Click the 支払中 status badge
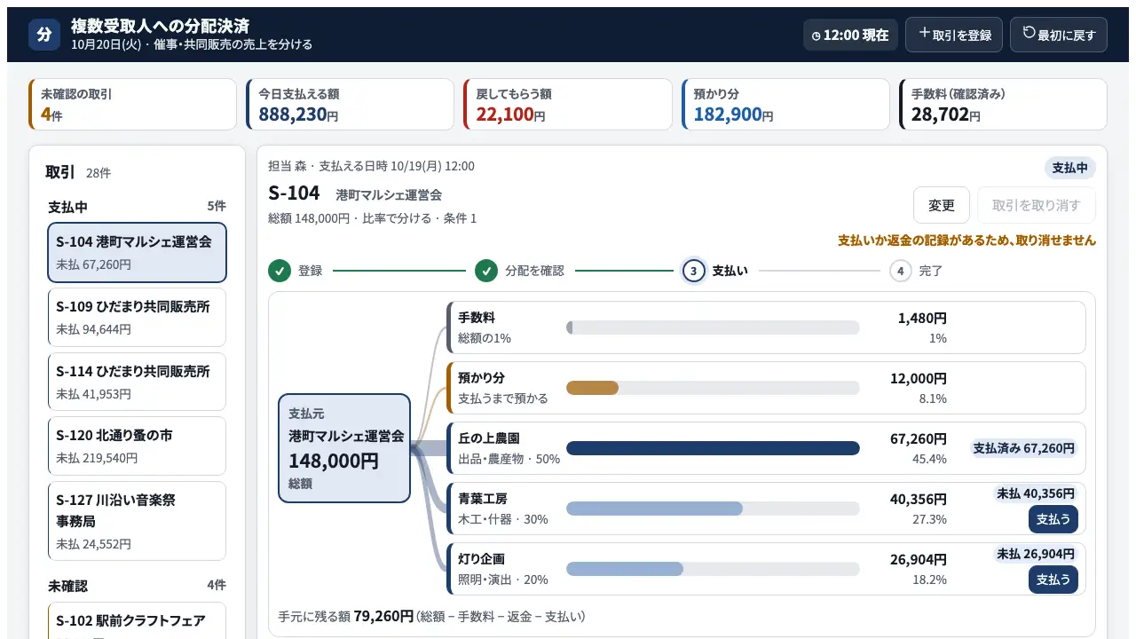Image resolution: width=1136 pixels, height=639 pixels. (1070, 168)
